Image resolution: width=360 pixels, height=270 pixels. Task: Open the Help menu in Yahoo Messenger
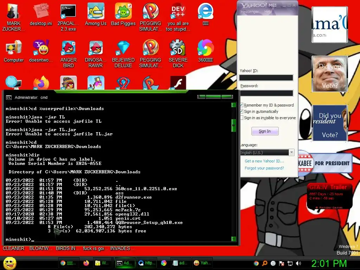pyautogui.click(x=268, y=12)
